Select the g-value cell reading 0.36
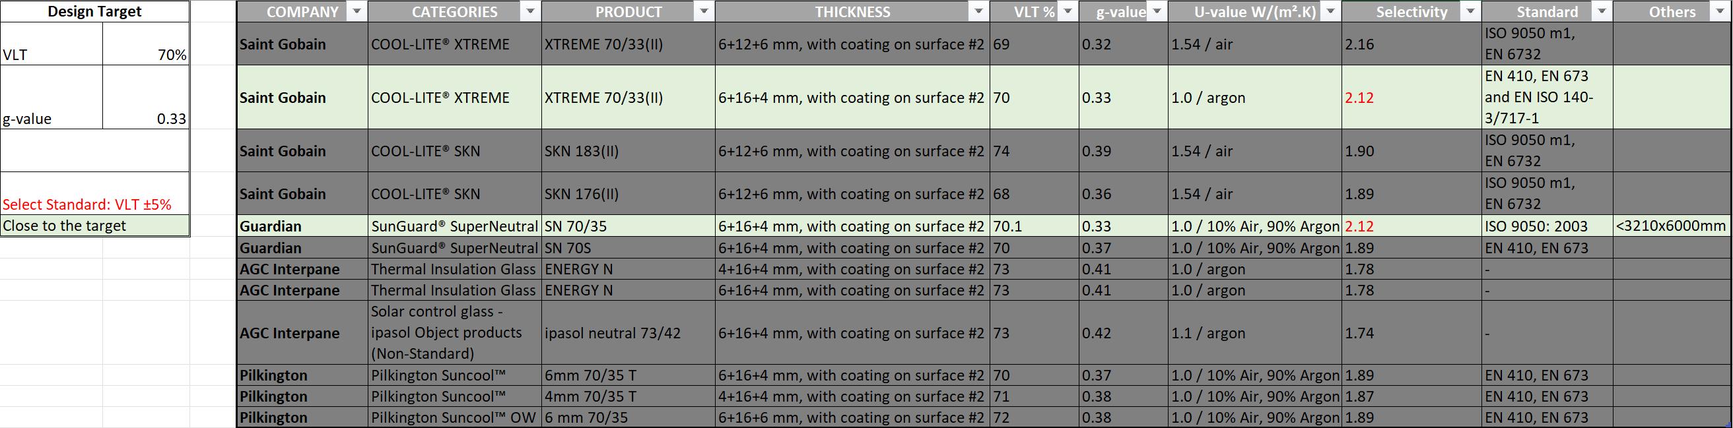The width and height of the screenshot is (1733, 428). coord(1124,193)
